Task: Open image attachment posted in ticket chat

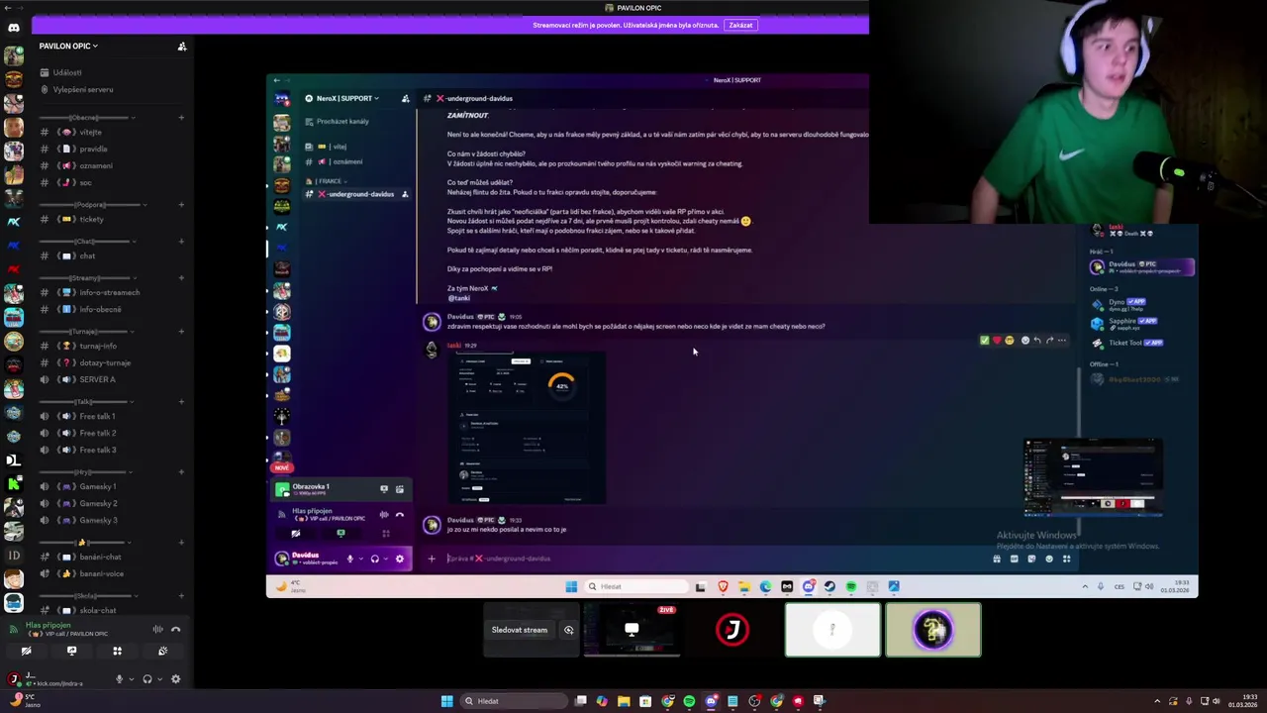Action: tap(527, 428)
